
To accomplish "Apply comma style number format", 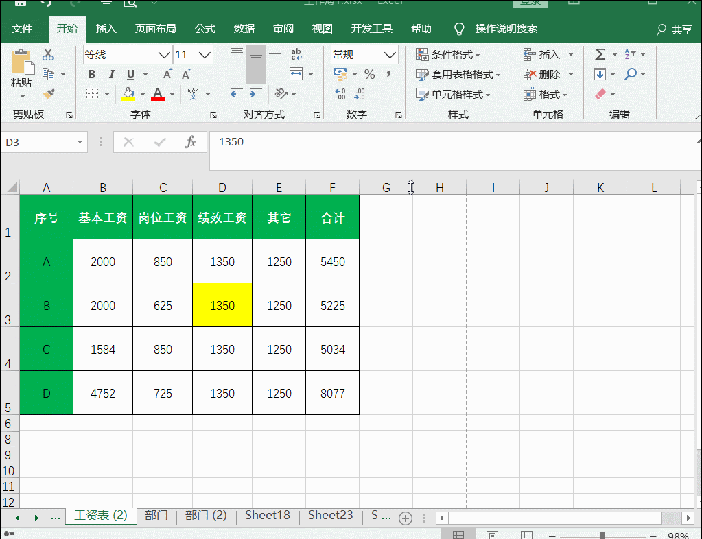I will pyautogui.click(x=388, y=74).
